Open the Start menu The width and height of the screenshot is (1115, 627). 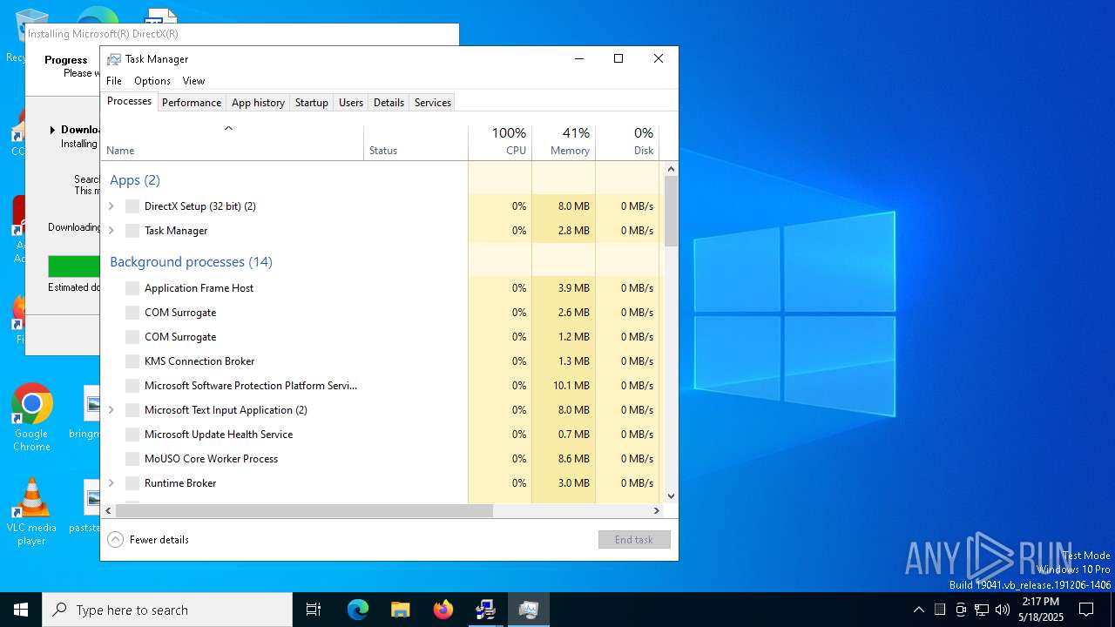pyautogui.click(x=21, y=610)
